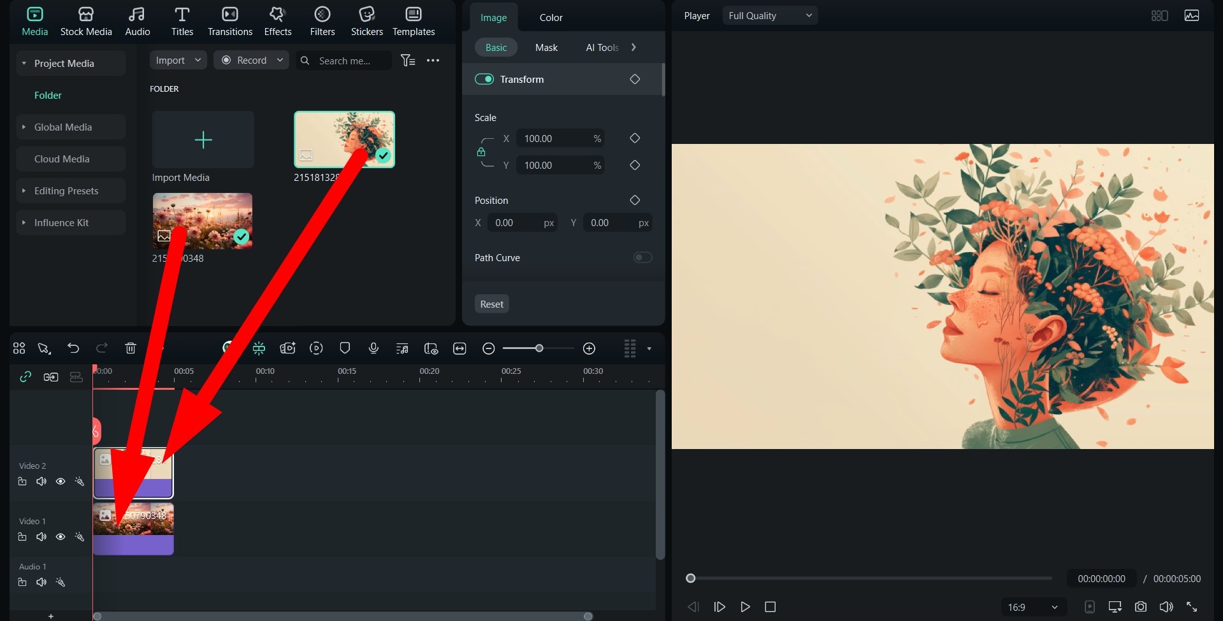Expand Editing Presets
1223x621 pixels.
click(24, 190)
